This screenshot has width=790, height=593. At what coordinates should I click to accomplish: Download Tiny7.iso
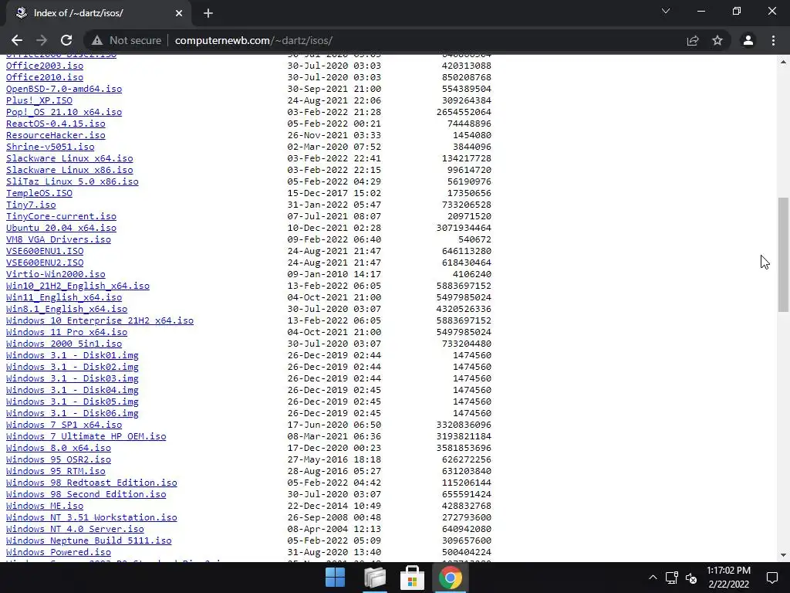click(31, 205)
